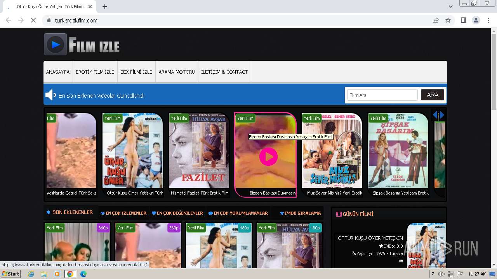
Task: Open İLETİŞİM & CONTACT menu item
Action: coord(224,72)
